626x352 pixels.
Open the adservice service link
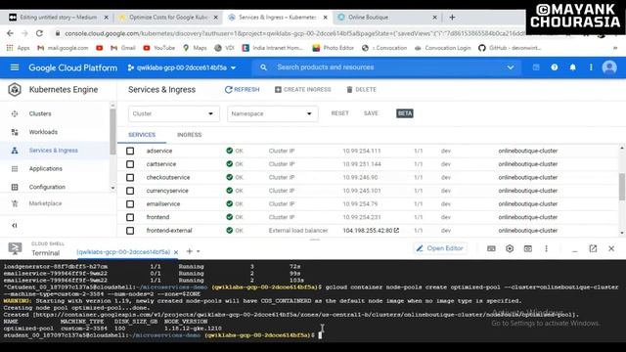(x=159, y=151)
